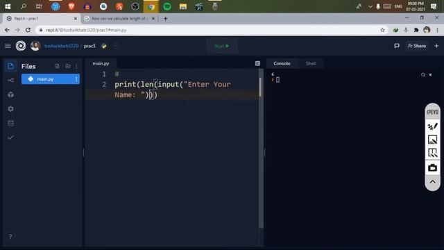Screen dimensions: 444x250
Task: Run the program with Run button
Action: click(222, 46)
